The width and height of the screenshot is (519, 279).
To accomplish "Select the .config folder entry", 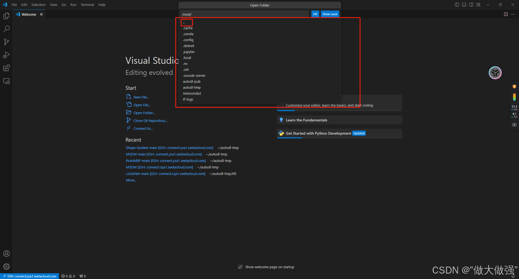I will tap(259, 40).
